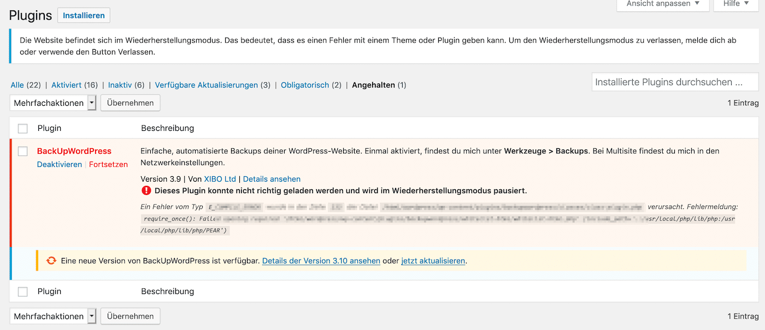
Task: Click the orange update refresh icon
Action: [51, 261]
